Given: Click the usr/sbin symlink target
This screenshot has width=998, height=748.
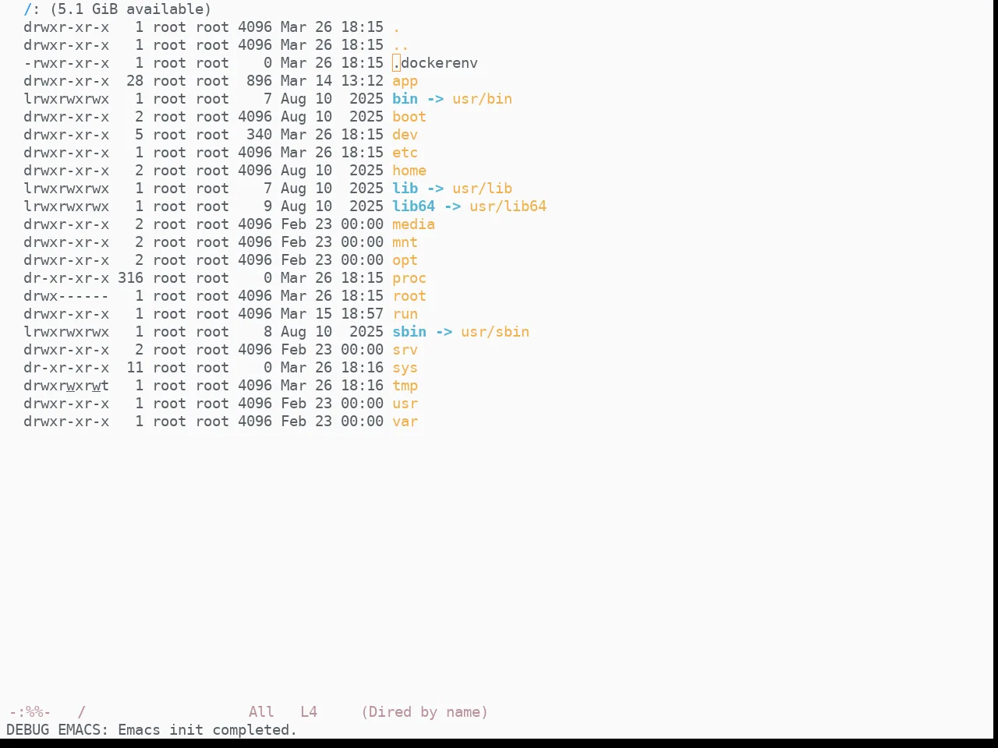Looking at the screenshot, I should point(495,332).
